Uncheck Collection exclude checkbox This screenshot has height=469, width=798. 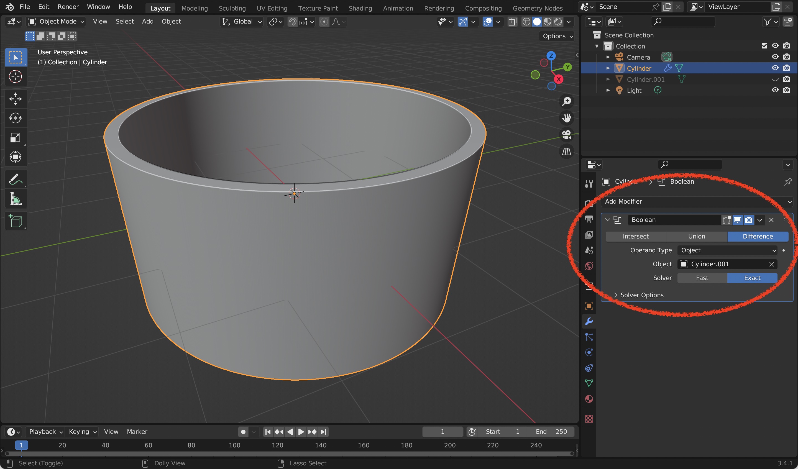764,46
